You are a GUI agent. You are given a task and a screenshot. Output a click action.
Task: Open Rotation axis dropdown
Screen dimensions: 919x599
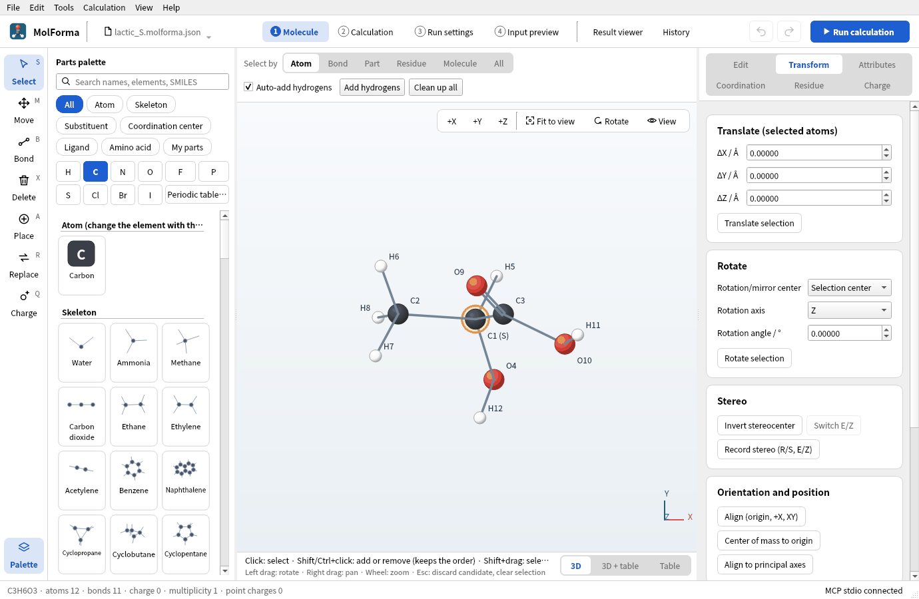[x=850, y=311]
